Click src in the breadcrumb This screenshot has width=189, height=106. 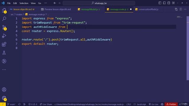pyautogui.click(x=12, y=14)
